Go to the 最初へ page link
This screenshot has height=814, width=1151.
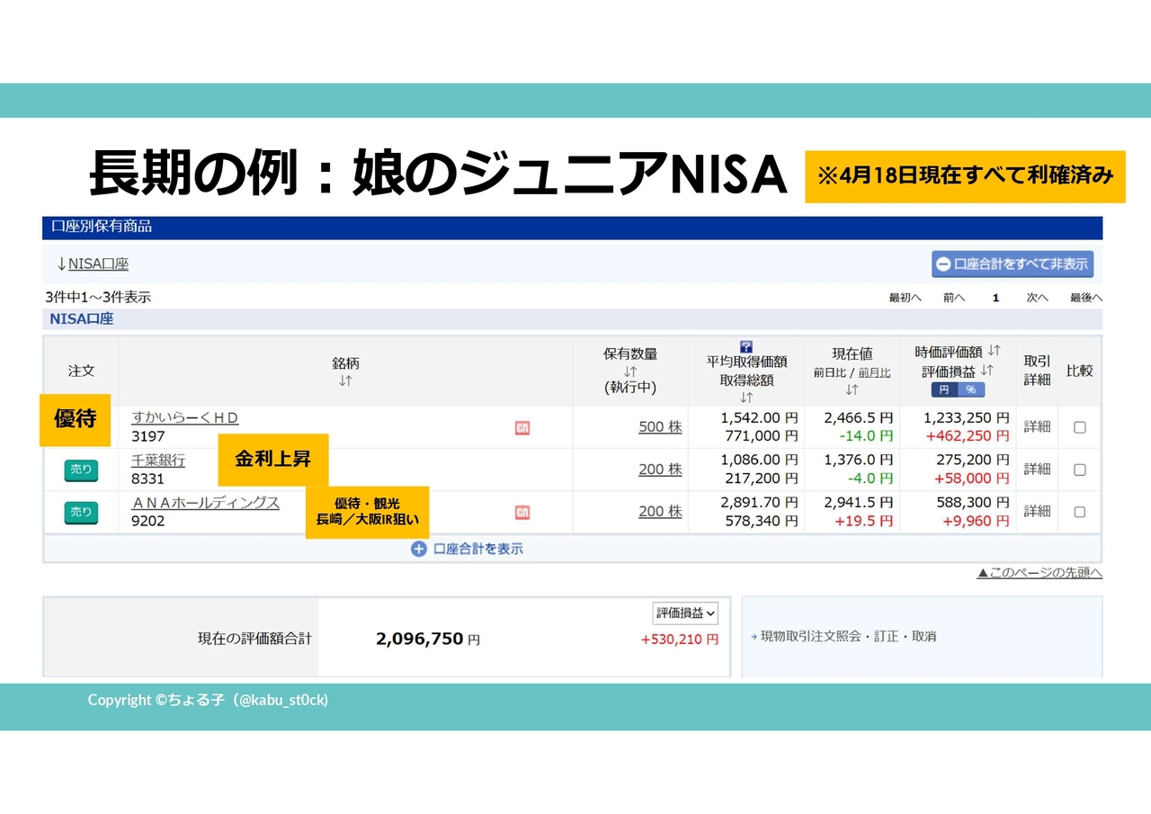tap(905, 298)
